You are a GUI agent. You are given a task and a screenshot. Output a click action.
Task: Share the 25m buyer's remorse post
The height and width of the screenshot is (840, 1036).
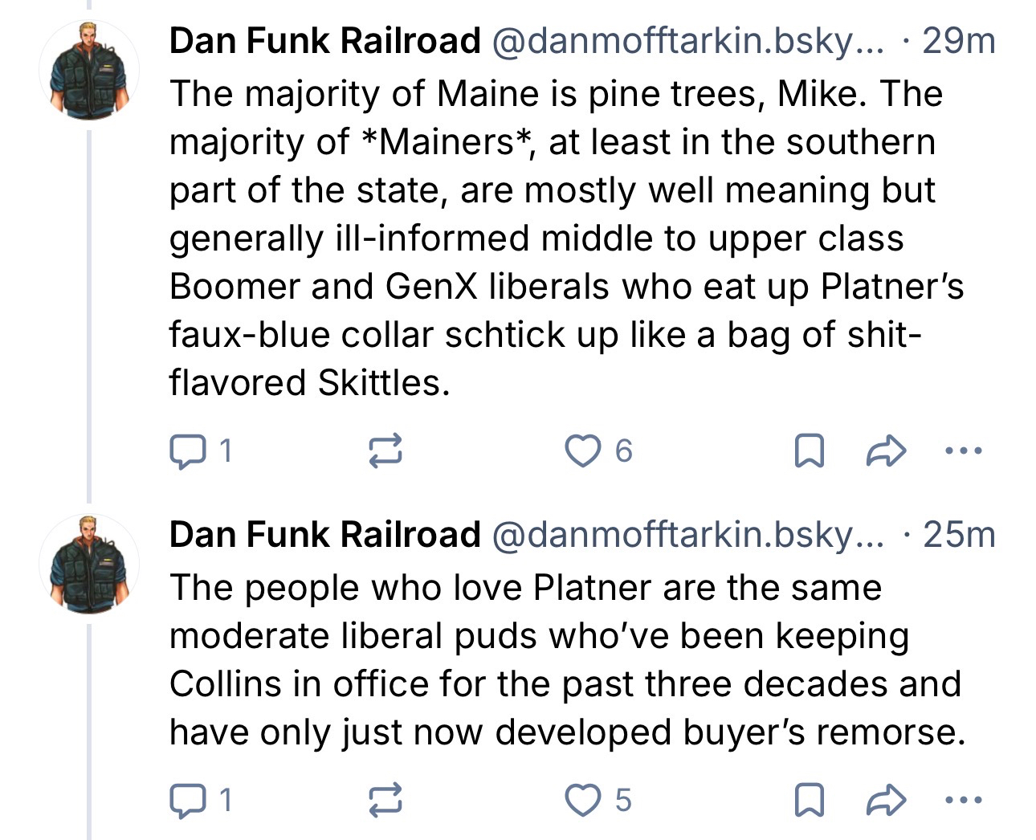click(885, 800)
